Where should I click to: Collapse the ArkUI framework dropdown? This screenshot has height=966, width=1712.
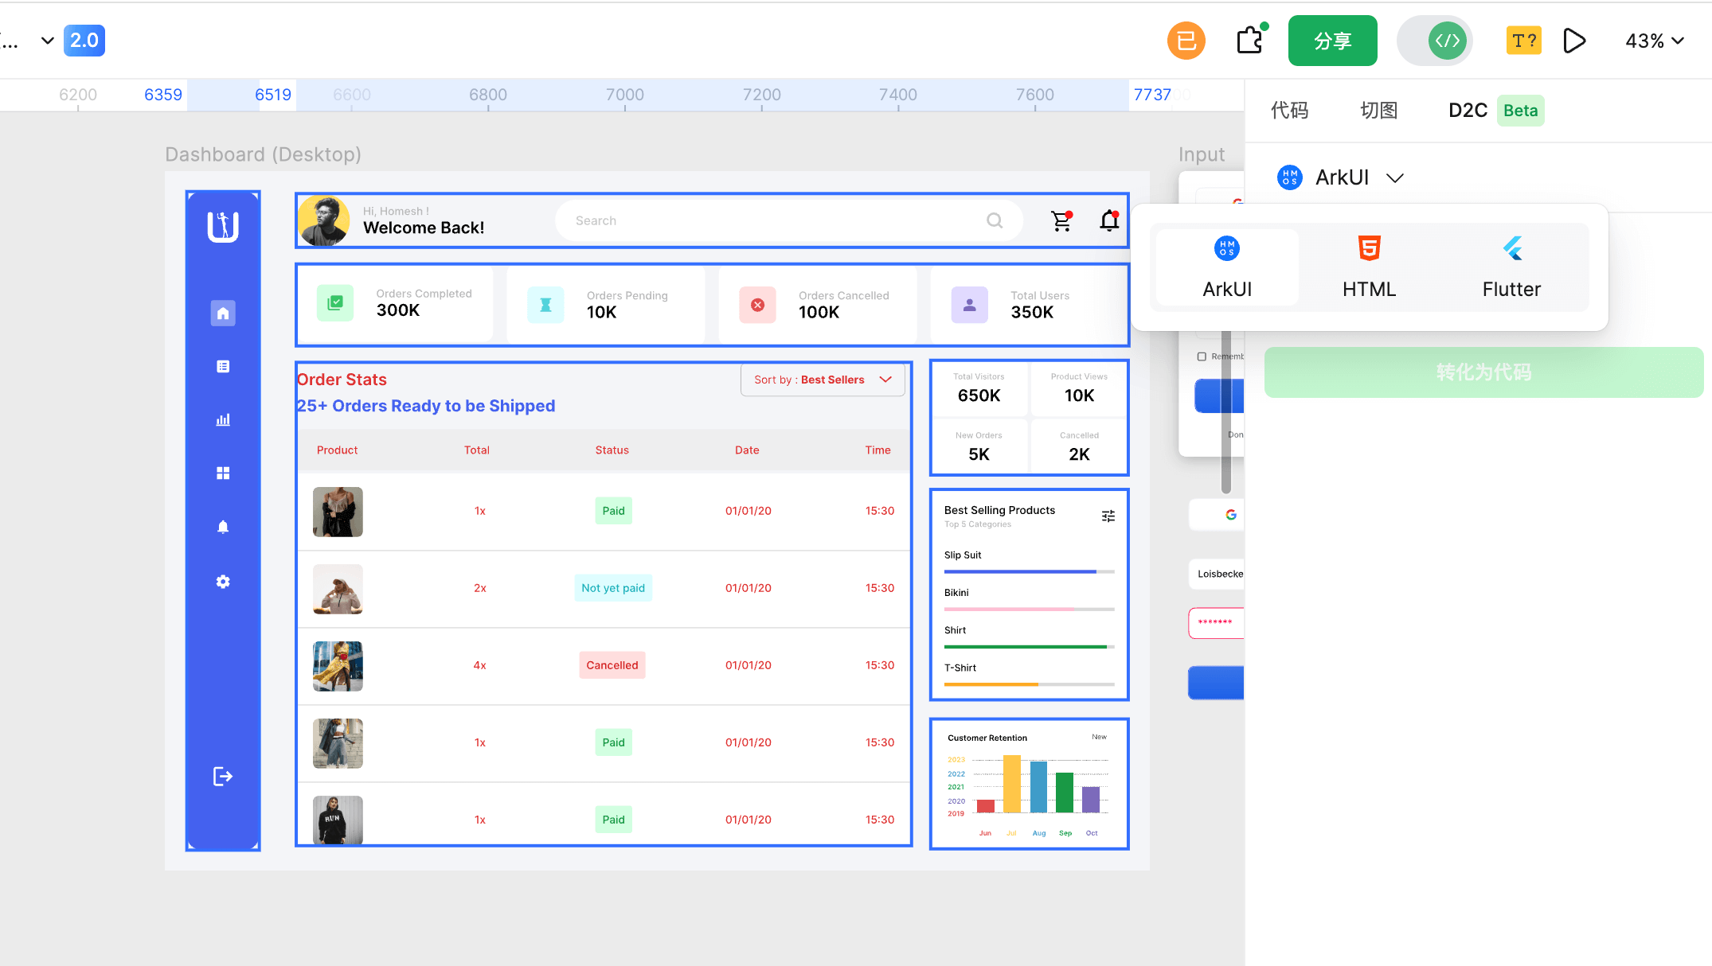tap(1341, 177)
